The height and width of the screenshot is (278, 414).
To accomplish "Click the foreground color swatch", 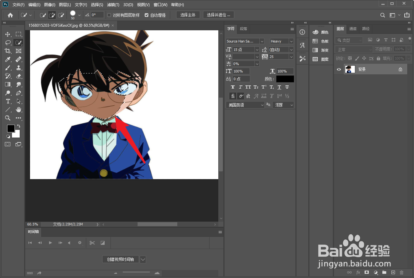I will (11, 128).
